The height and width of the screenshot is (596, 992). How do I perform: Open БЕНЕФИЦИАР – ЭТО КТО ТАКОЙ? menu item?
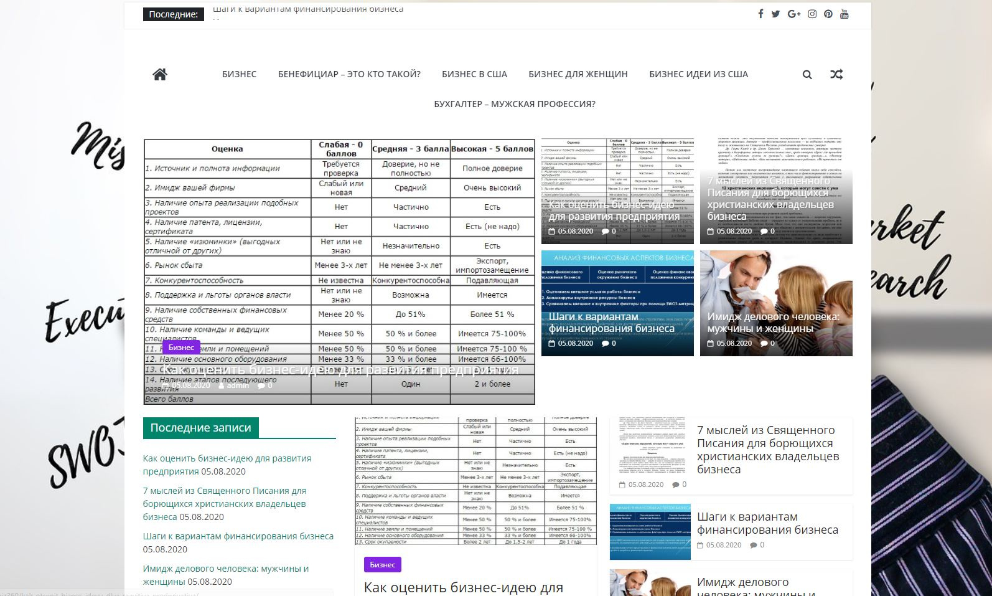point(349,74)
